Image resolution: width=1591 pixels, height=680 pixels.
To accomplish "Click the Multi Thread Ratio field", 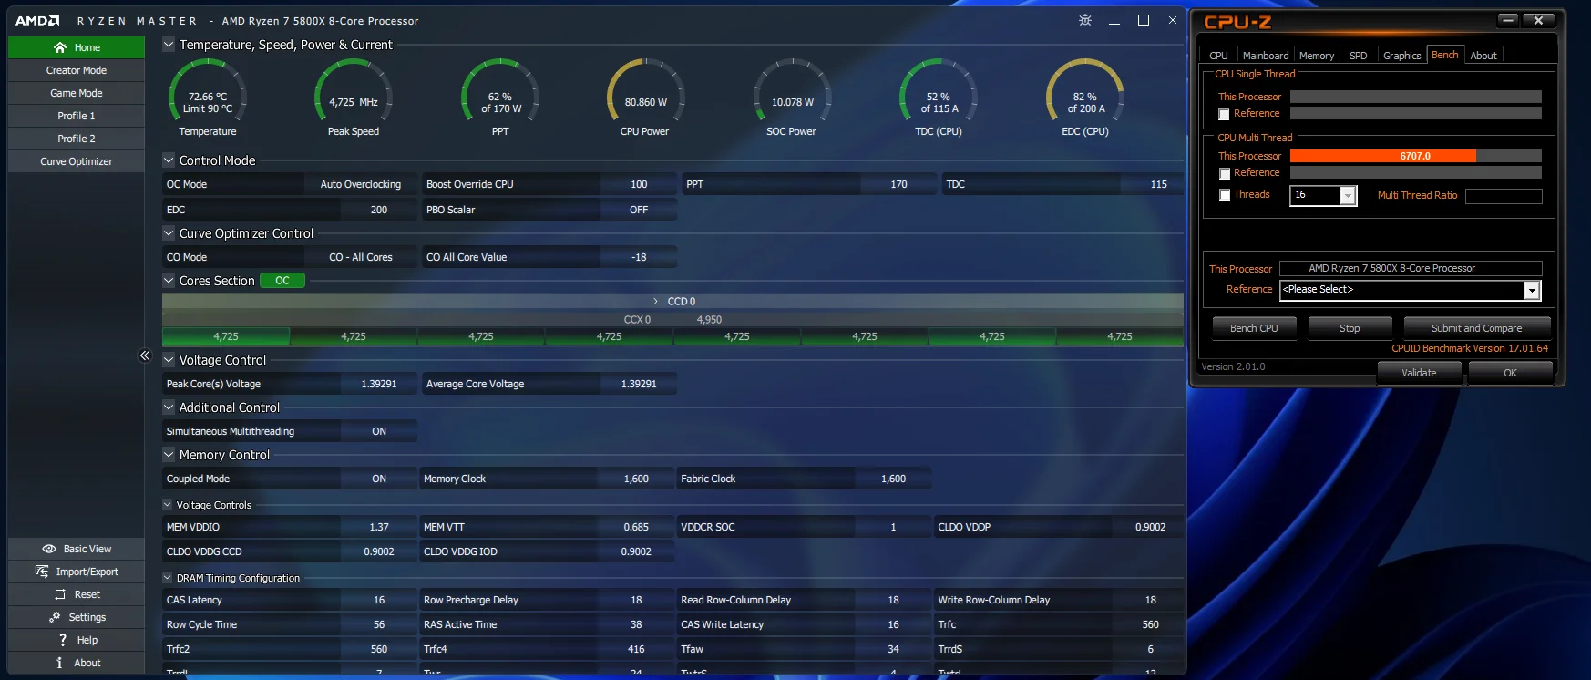I will (1504, 196).
